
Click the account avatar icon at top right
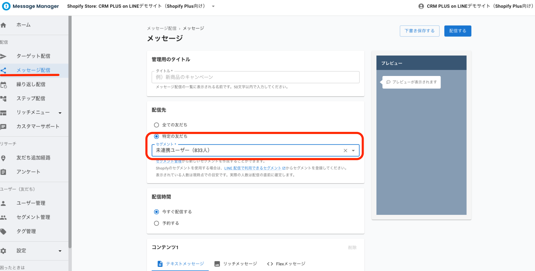coord(421,6)
